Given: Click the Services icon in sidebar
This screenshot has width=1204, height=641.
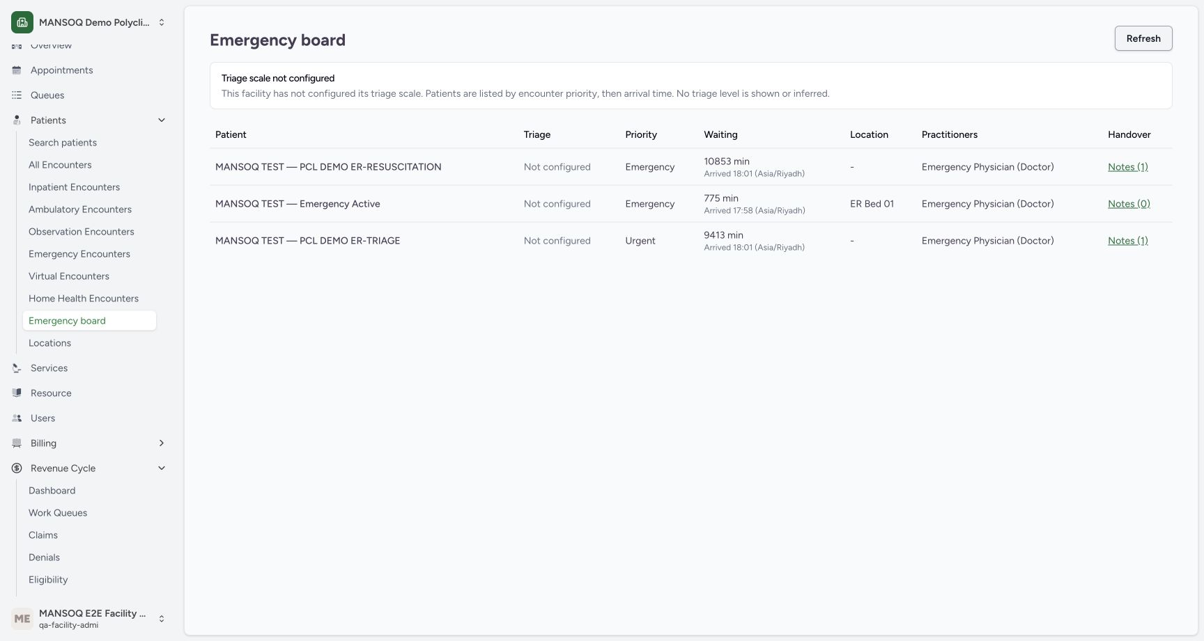Looking at the screenshot, I should coord(17,368).
